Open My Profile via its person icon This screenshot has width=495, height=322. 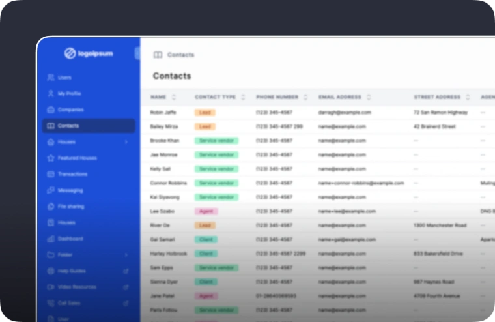click(x=51, y=93)
